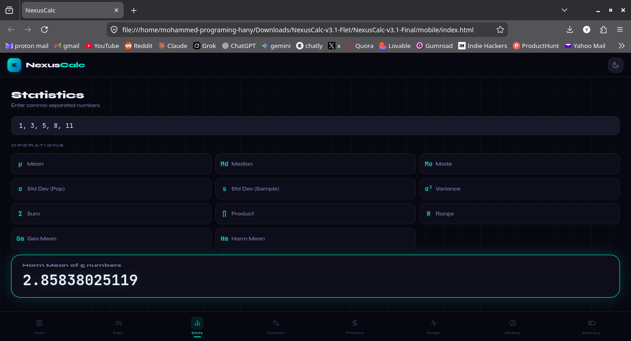The height and width of the screenshot is (341, 631).
Task: Close the NexusCalc browser tab
Action: (x=116, y=10)
